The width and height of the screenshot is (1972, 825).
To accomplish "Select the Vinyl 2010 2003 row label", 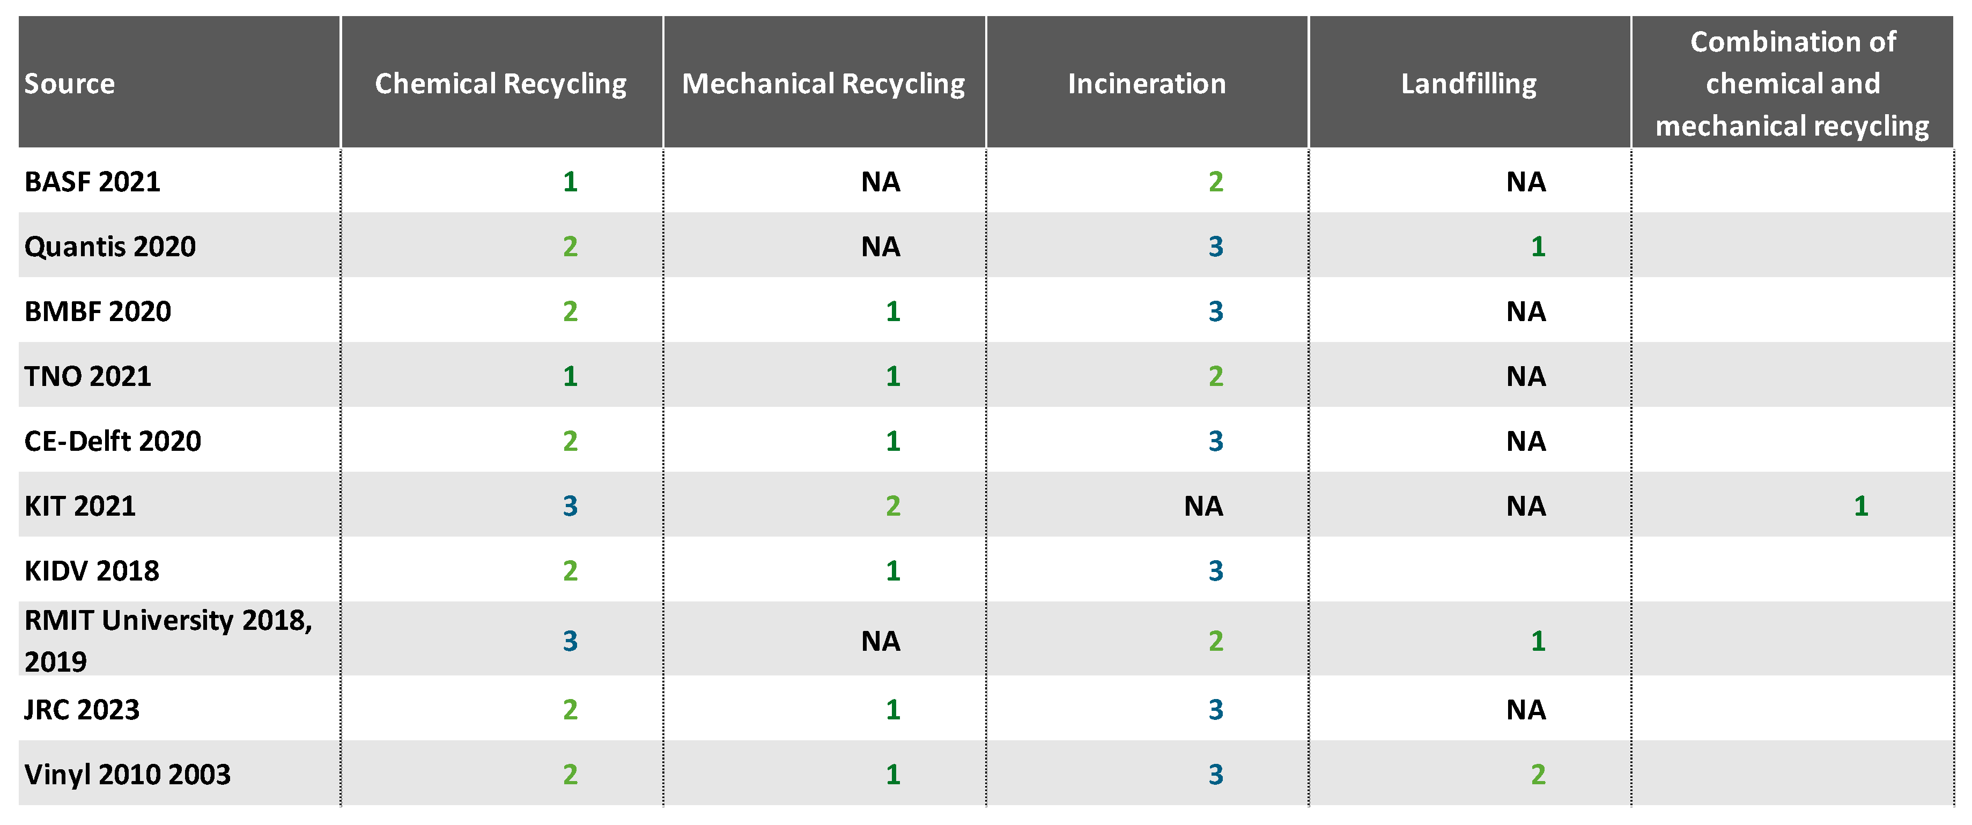I will click(x=127, y=775).
